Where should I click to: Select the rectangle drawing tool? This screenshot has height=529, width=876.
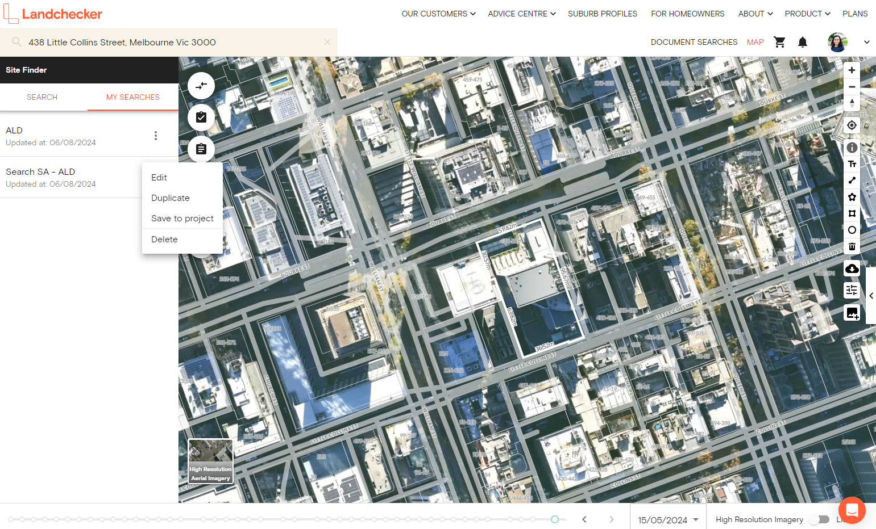pyautogui.click(x=852, y=213)
